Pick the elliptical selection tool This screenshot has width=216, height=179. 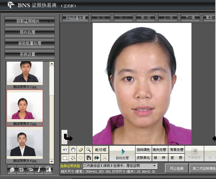(x=81, y=158)
